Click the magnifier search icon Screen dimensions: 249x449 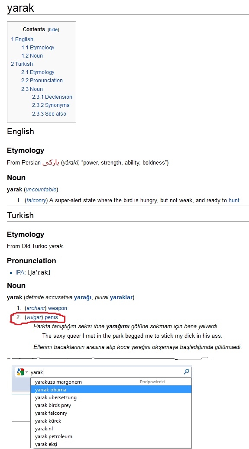(x=186, y=371)
